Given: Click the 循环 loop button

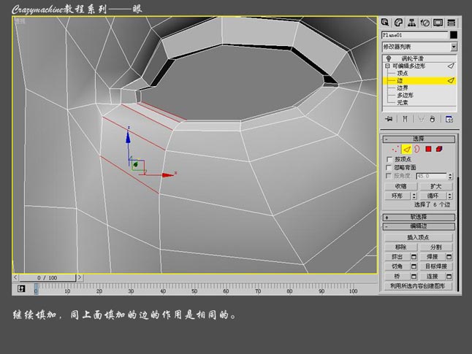Looking at the screenshot, I should (x=433, y=196).
